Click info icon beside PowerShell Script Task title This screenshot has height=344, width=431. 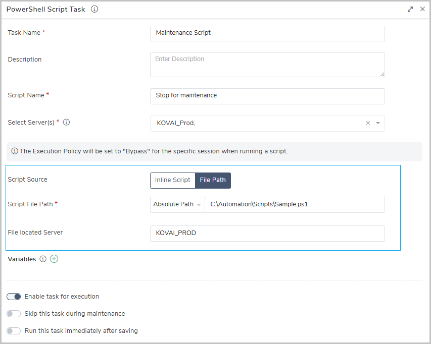coord(94,9)
